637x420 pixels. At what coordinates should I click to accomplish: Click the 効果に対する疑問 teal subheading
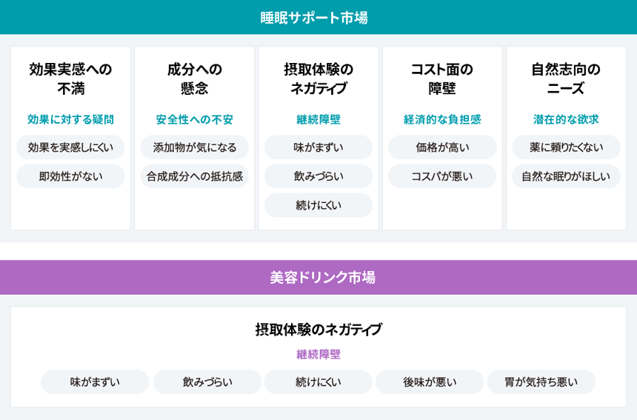(x=70, y=119)
